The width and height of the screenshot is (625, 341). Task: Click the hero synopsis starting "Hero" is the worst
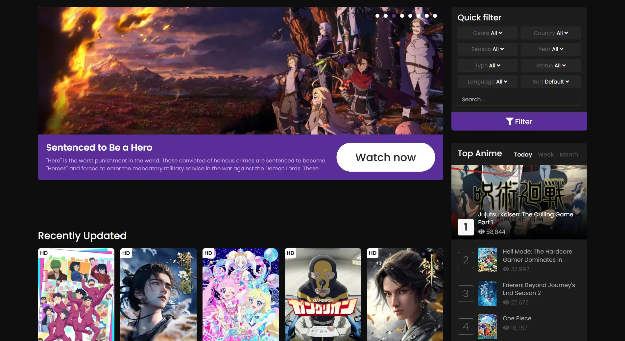[x=186, y=164]
